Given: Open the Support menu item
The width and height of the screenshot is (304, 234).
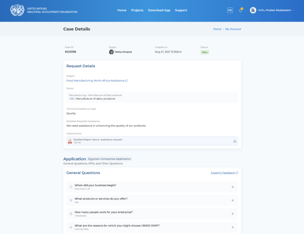Looking at the screenshot, I should pos(181,10).
